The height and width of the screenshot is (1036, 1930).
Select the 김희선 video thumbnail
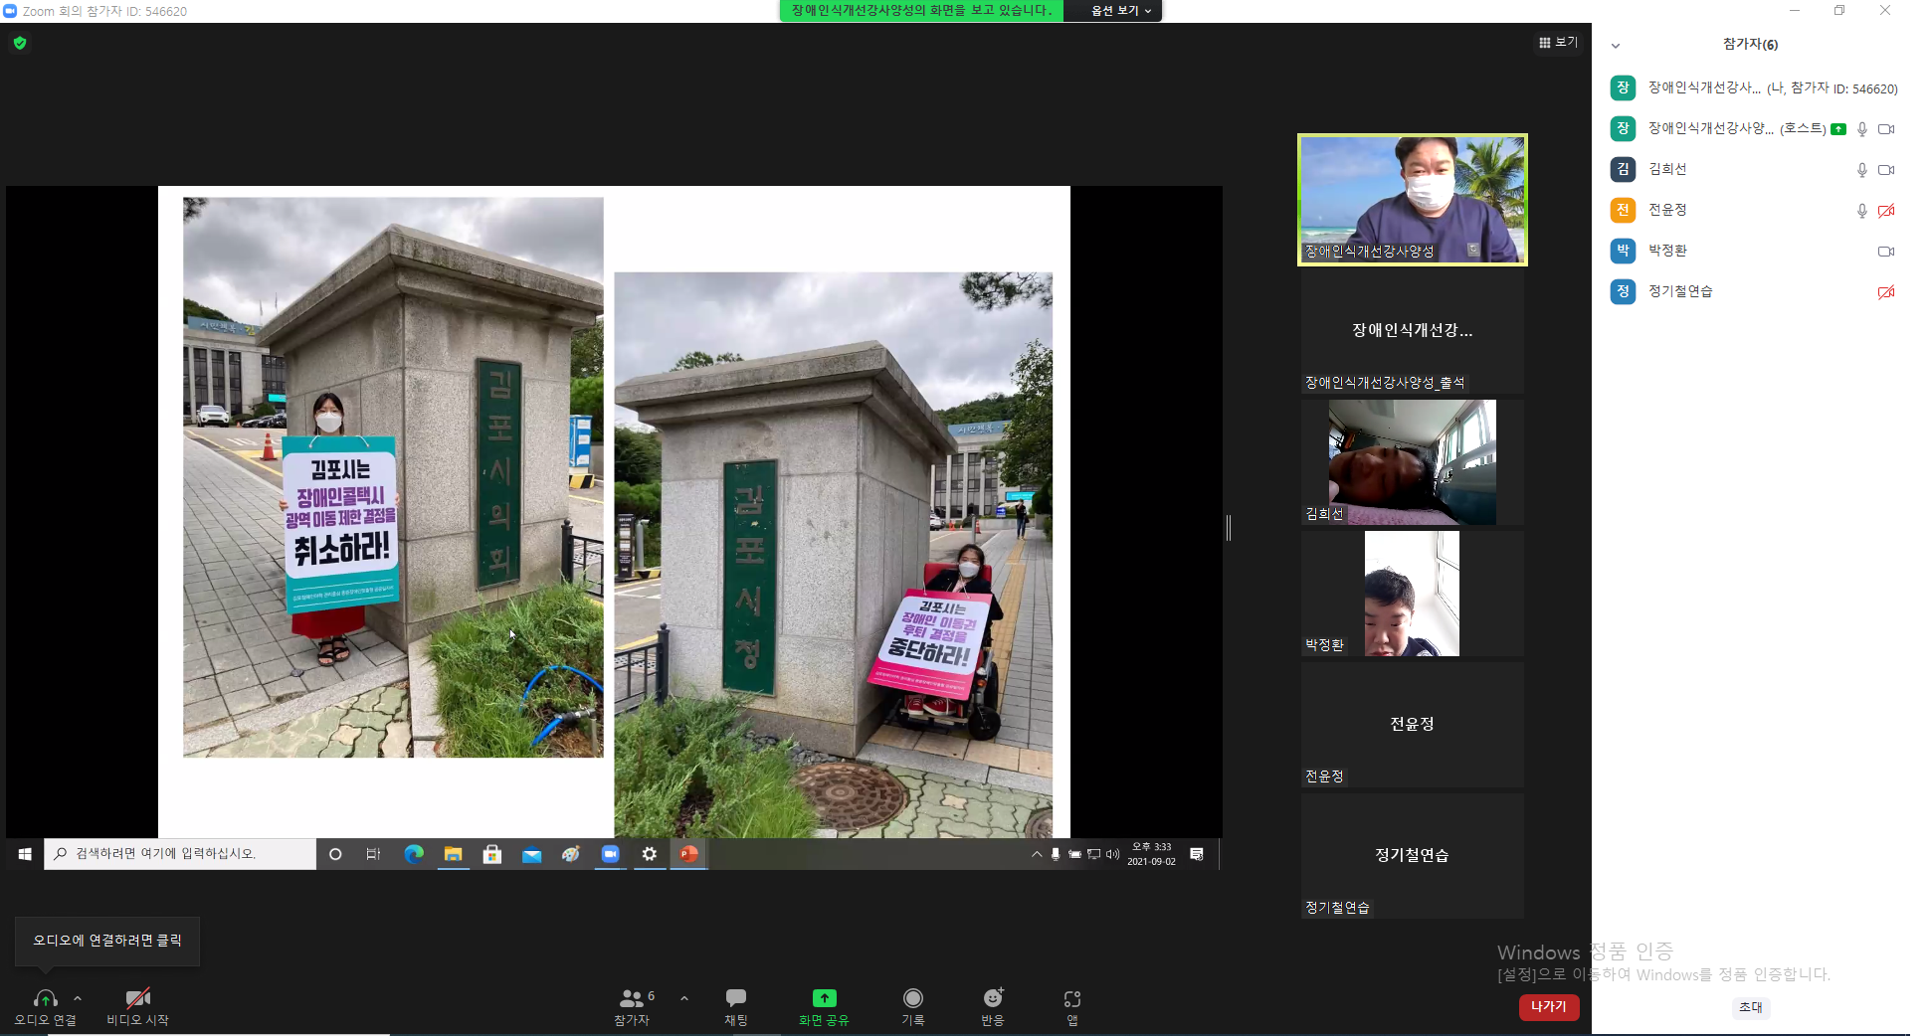click(x=1413, y=462)
